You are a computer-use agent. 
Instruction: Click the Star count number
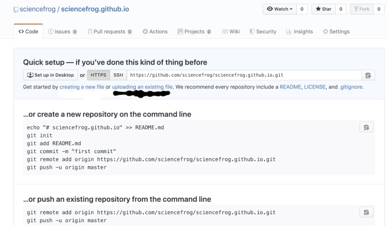tap(341, 9)
